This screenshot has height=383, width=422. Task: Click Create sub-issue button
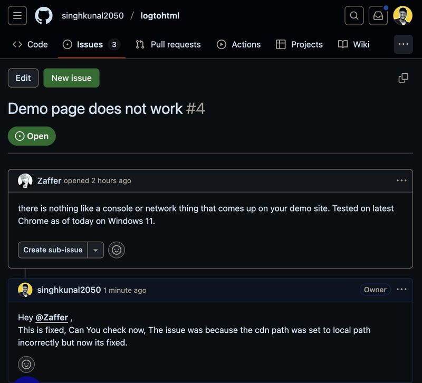[53, 250]
